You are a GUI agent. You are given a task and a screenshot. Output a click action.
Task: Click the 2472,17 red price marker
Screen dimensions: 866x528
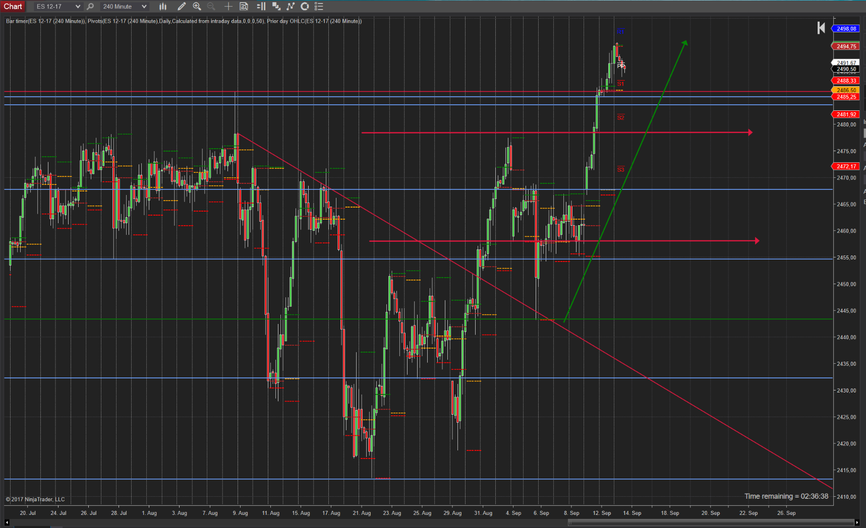[845, 166]
